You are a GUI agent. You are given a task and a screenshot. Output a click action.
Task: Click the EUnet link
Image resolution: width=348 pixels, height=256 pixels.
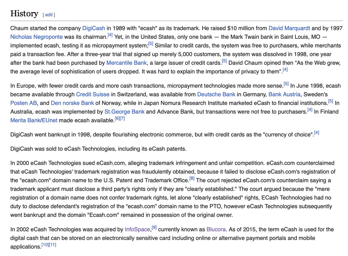(49, 120)
